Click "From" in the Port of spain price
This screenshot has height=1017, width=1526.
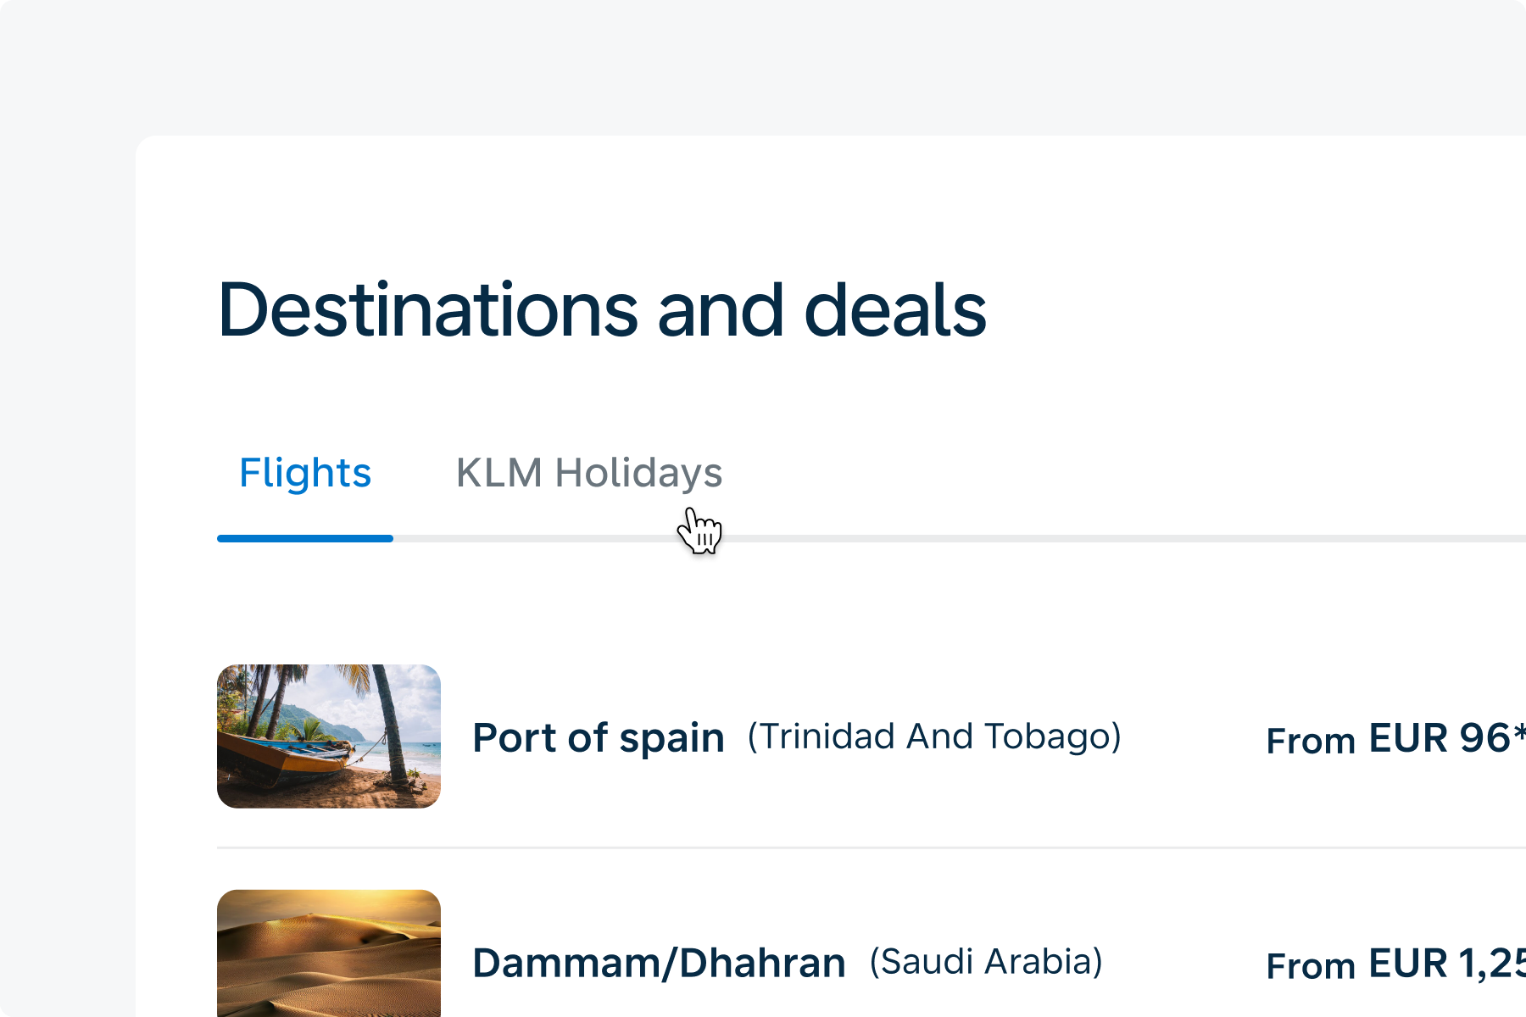[x=1310, y=742]
